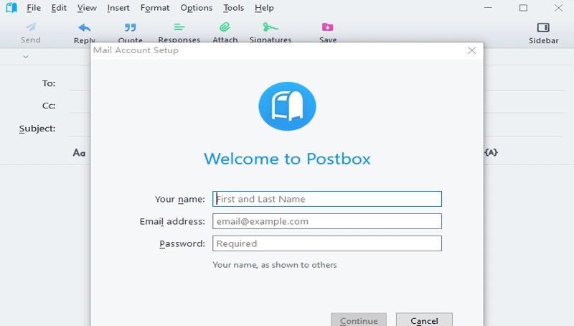This screenshot has height=326, width=574.
Task: Open the Tools menu
Action: point(234,8)
